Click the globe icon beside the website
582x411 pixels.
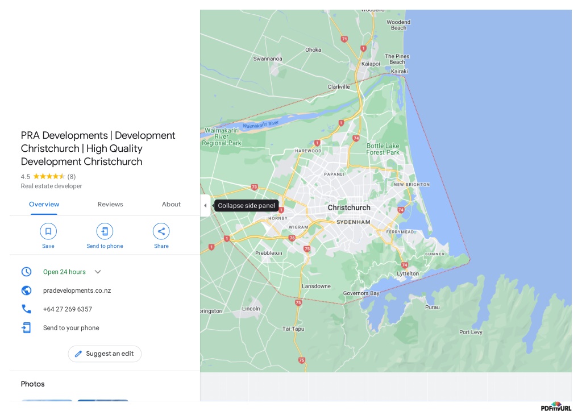coord(26,290)
